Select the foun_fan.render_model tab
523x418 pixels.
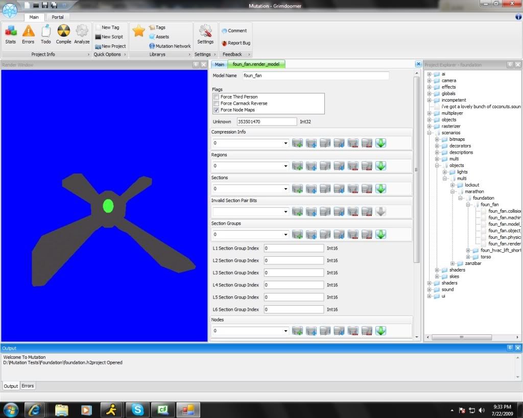(x=256, y=64)
